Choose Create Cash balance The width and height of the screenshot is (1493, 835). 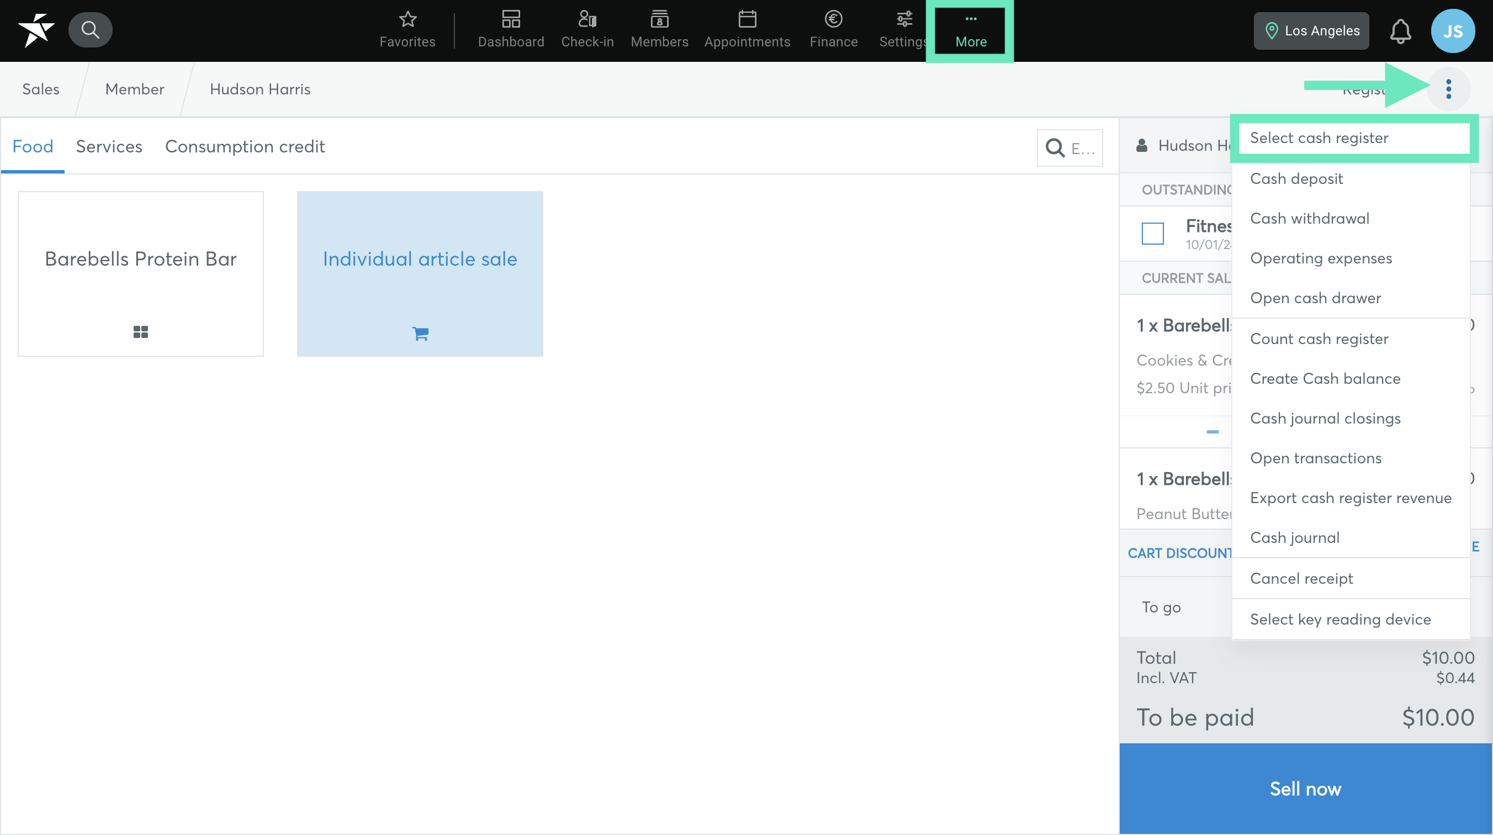1351,379
